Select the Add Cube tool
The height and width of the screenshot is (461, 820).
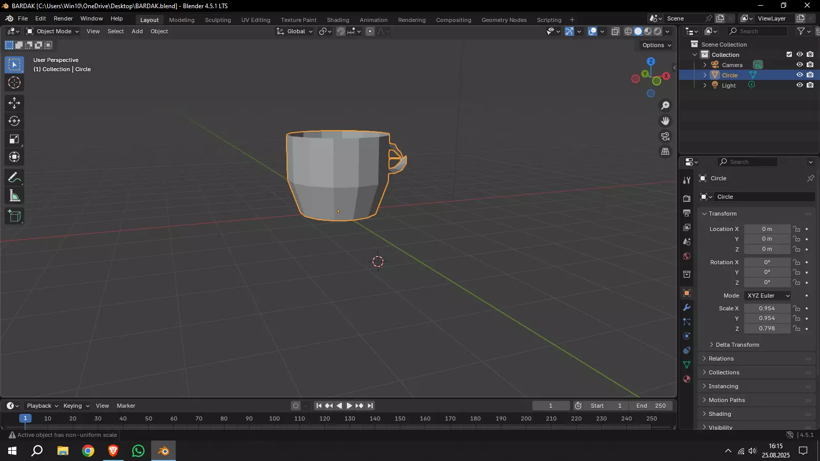14,216
